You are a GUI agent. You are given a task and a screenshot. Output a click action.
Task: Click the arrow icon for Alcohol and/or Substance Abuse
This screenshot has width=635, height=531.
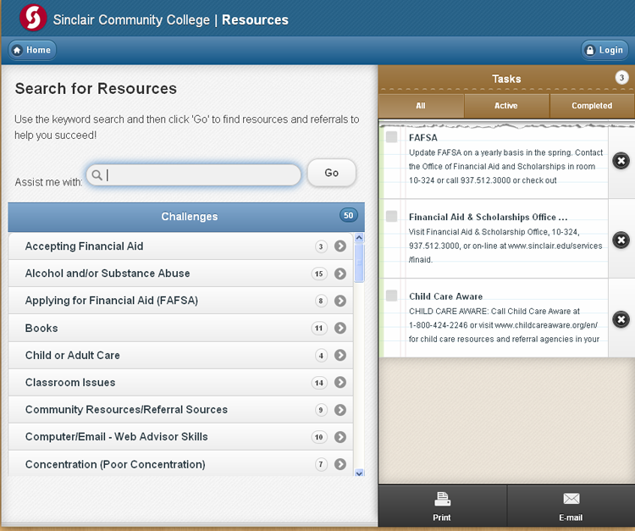pos(340,274)
